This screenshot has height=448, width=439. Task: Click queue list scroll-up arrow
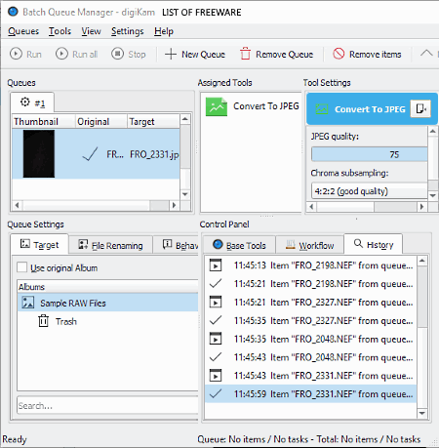pyautogui.click(x=185, y=119)
